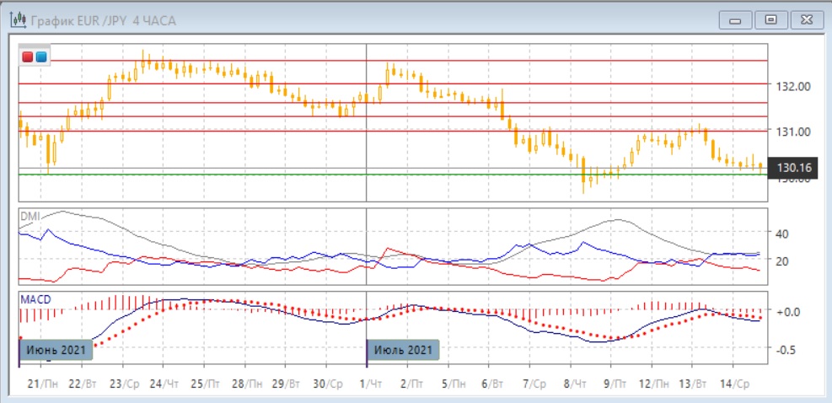Maximize the EUR/JPY chart window
The height and width of the screenshot is (403, 832).
tap(769, 19)
